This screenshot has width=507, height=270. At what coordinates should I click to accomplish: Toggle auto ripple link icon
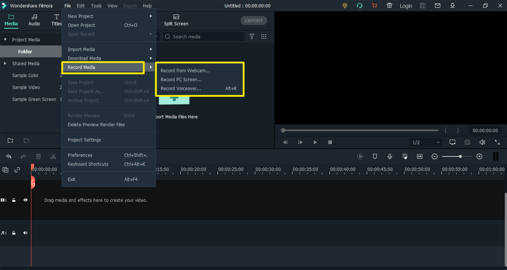[x=17, y=169]
